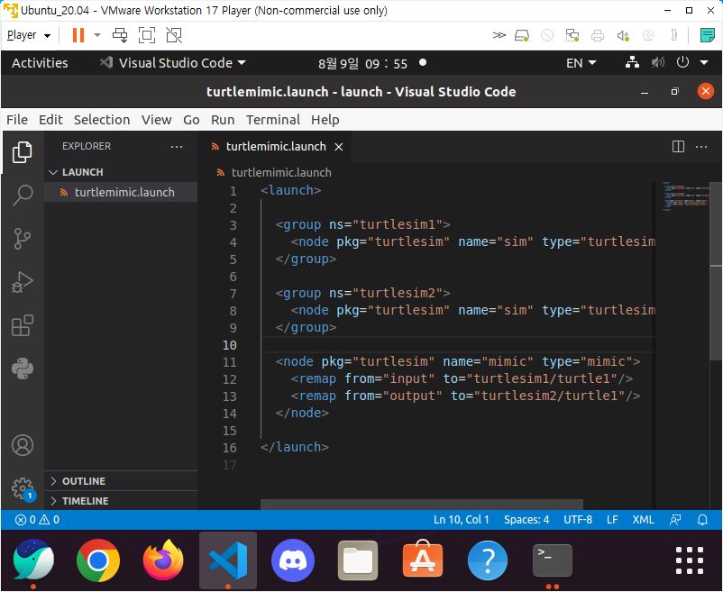
Task: Select turtlemimic.launch in Explorer tree
Action: tap(121, 192)
